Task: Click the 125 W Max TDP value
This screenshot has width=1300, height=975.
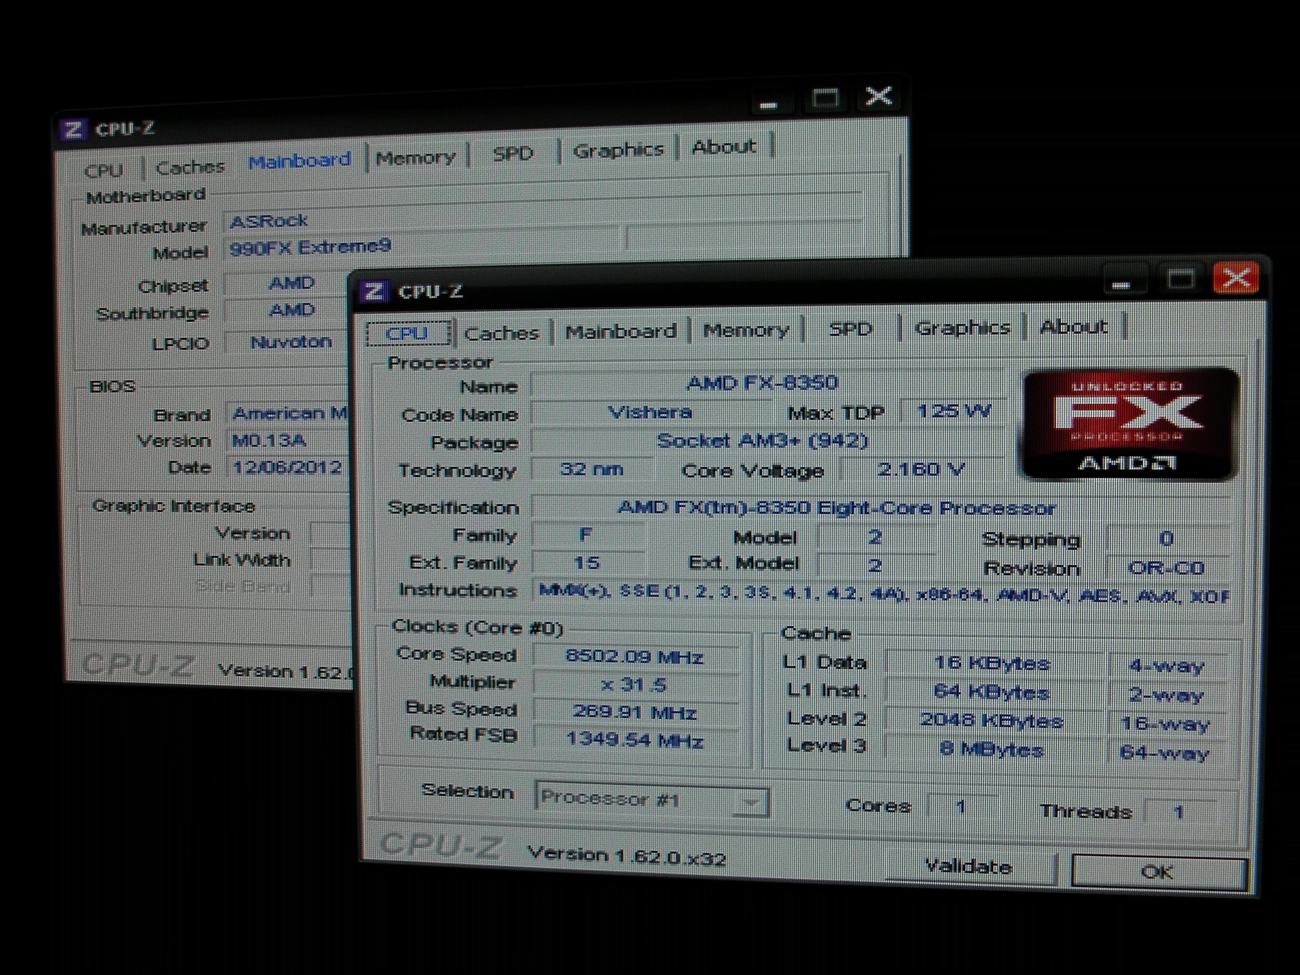Action: 953,411
